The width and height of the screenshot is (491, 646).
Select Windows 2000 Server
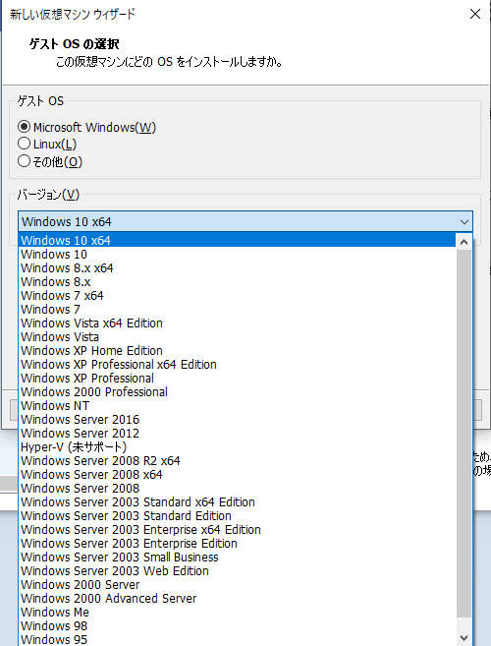[x=238, y=584]
